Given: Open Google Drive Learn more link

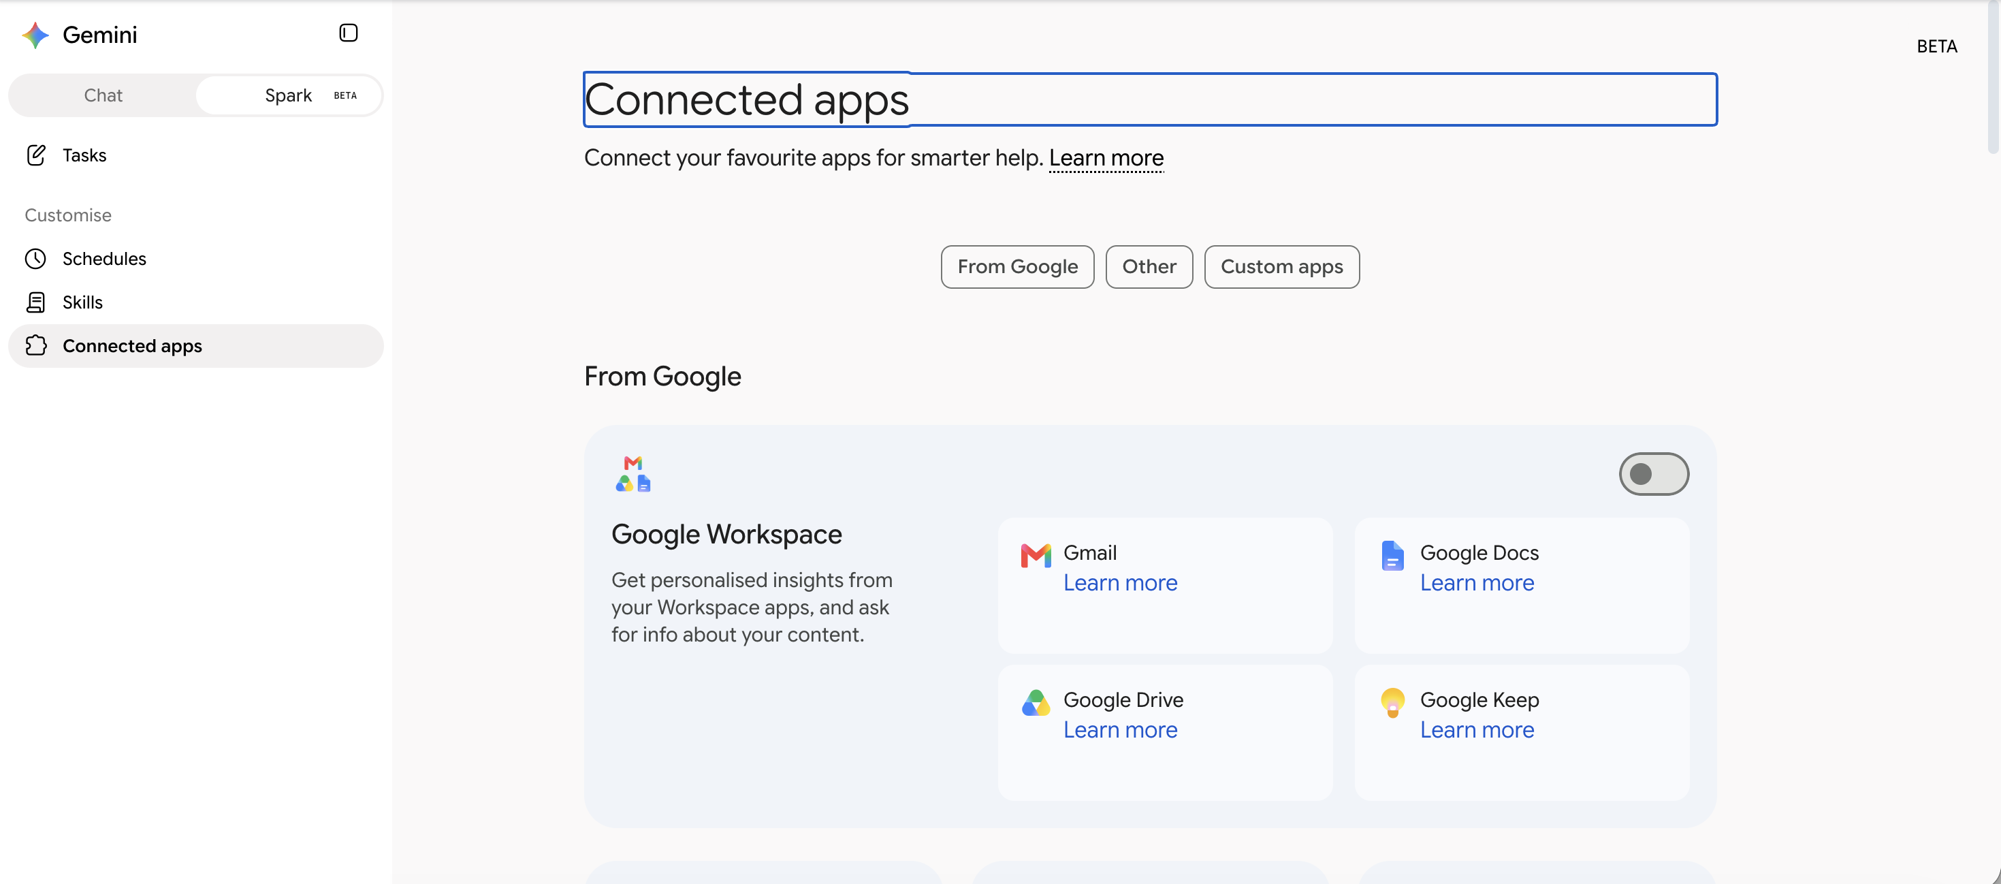Looking at the screenshot, I should 1119,730.
